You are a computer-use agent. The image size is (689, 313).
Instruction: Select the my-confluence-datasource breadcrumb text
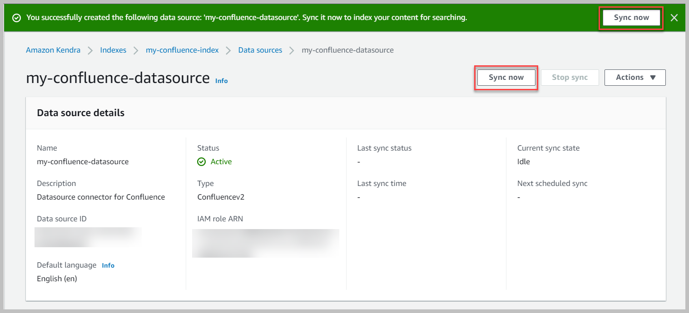[347, 50]
